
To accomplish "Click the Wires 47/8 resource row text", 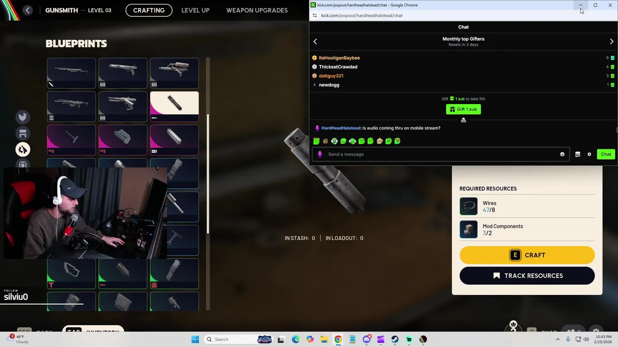I will point(490,206).
